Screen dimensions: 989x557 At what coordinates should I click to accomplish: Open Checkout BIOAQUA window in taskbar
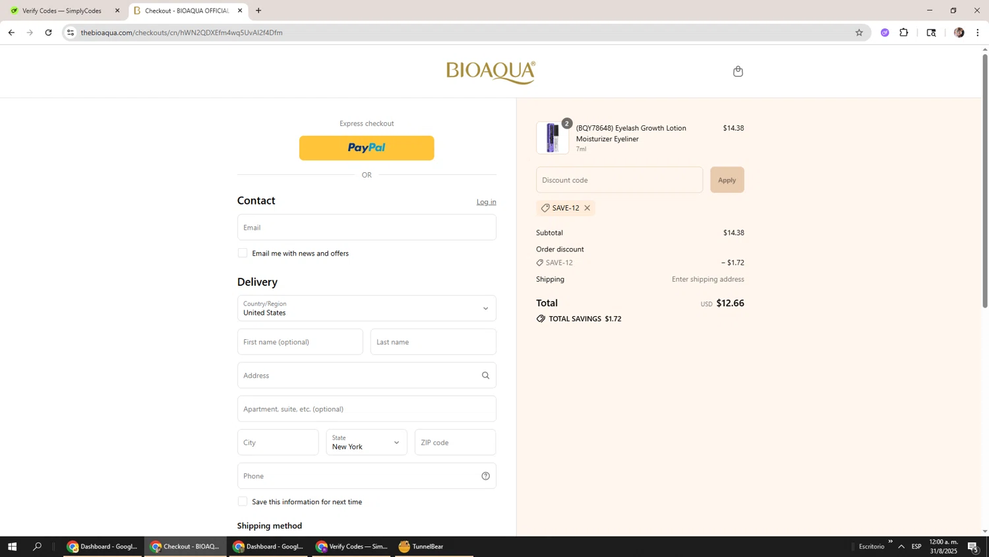(x=185, y=546)
